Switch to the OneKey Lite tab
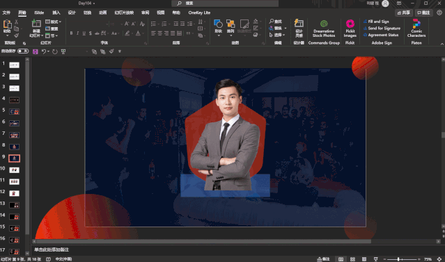 (x=199, y=13)
